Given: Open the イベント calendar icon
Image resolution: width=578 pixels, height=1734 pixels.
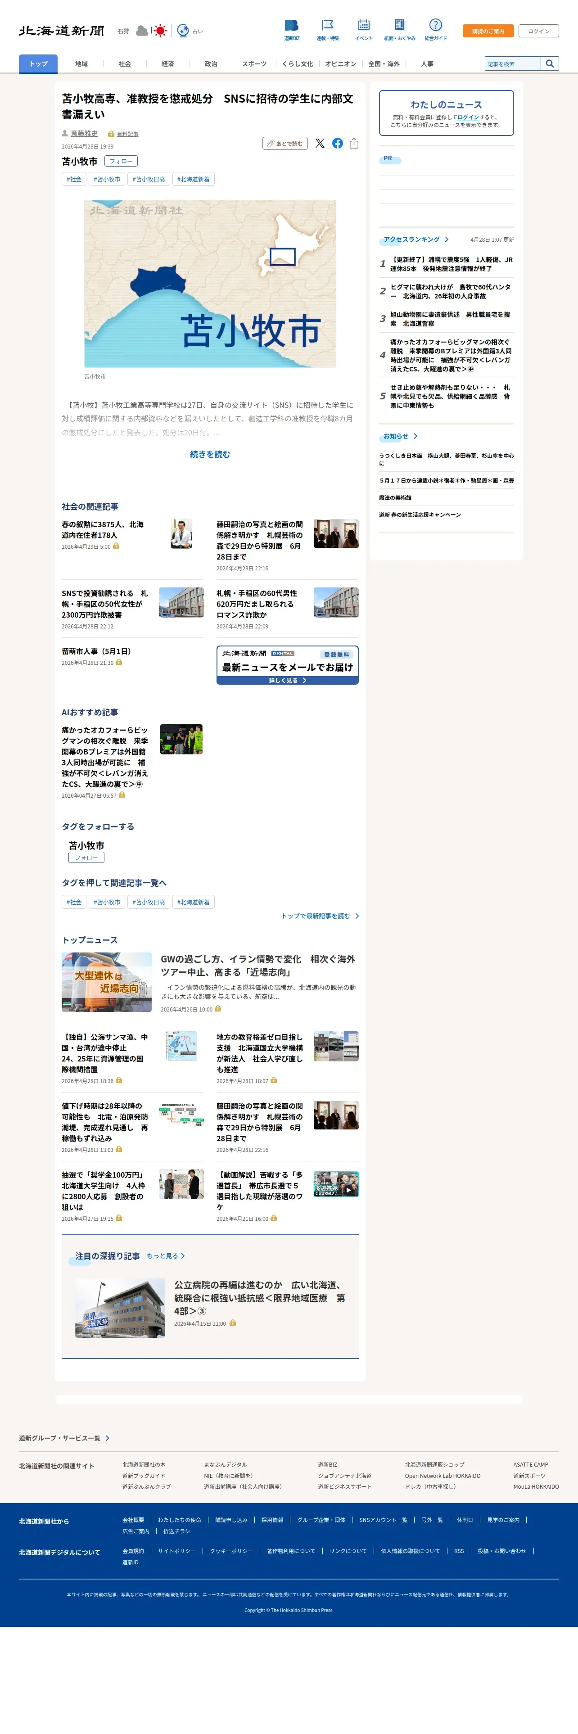Looking at the screenshot, I should pyautogui.click(x=363, y=26).
